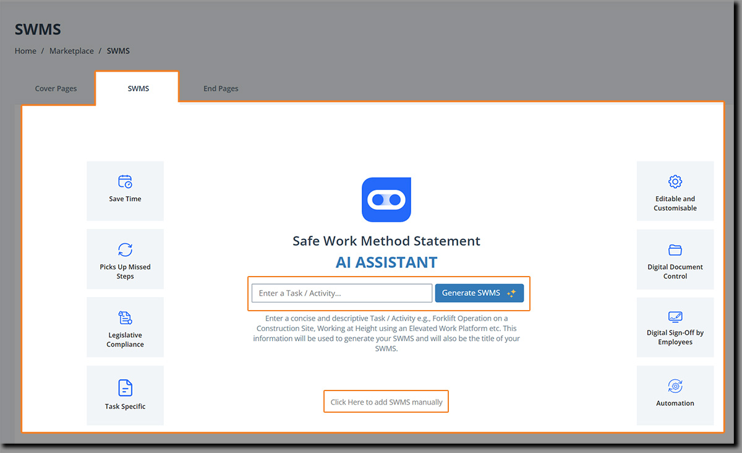Click the SWMS breadcrumb item

pos(118,51)
